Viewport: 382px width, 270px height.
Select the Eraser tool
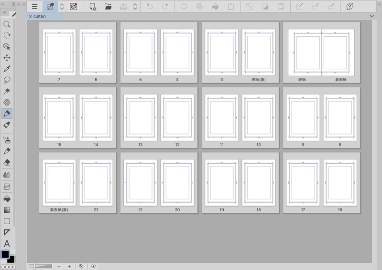(7, 162)
